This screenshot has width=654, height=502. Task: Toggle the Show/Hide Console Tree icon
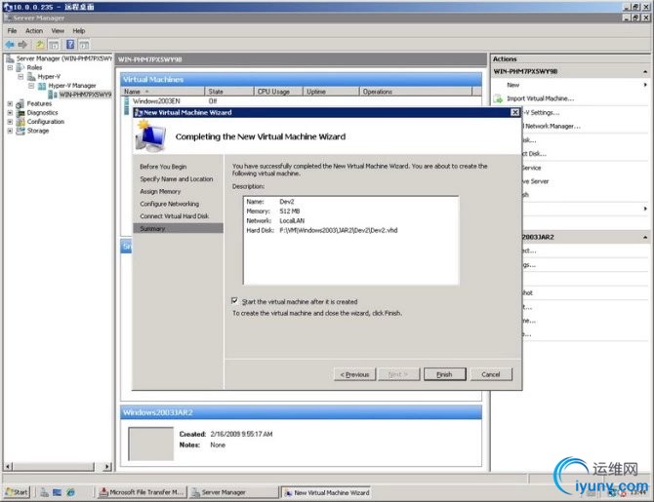(54, 44)
